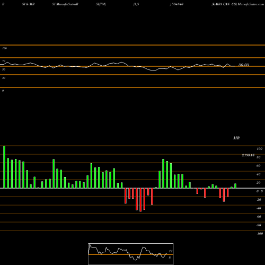Click the MR heading above the bar chart
The image size is (265, 265).
coord(236,138)
